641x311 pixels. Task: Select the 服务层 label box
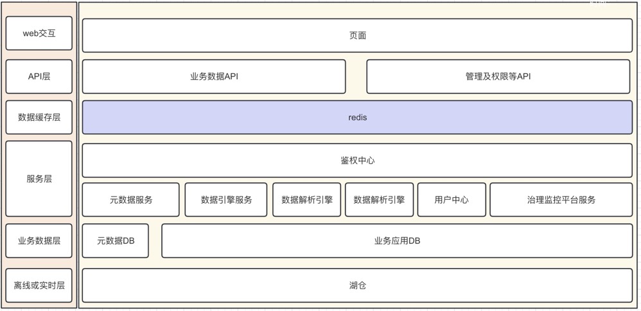pos(39,179)
